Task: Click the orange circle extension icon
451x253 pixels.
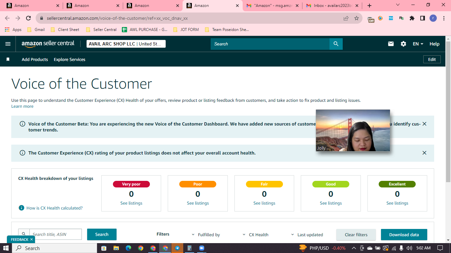Action: pyautogui.click(x=380, y=18)
